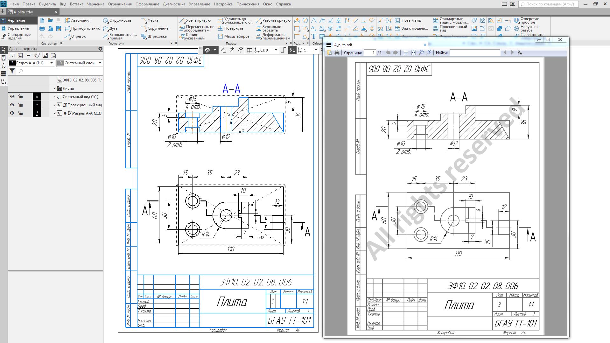The height and width of the screenshot is (343, 610).
Task: Expand the Геометрия panel arrow
Action: (x=172, y=43)
